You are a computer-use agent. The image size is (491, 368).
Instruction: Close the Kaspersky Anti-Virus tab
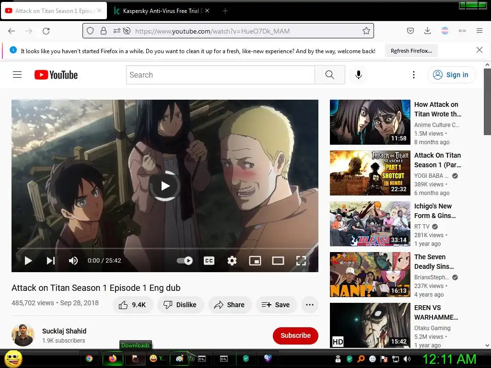[x=207, y=11]
